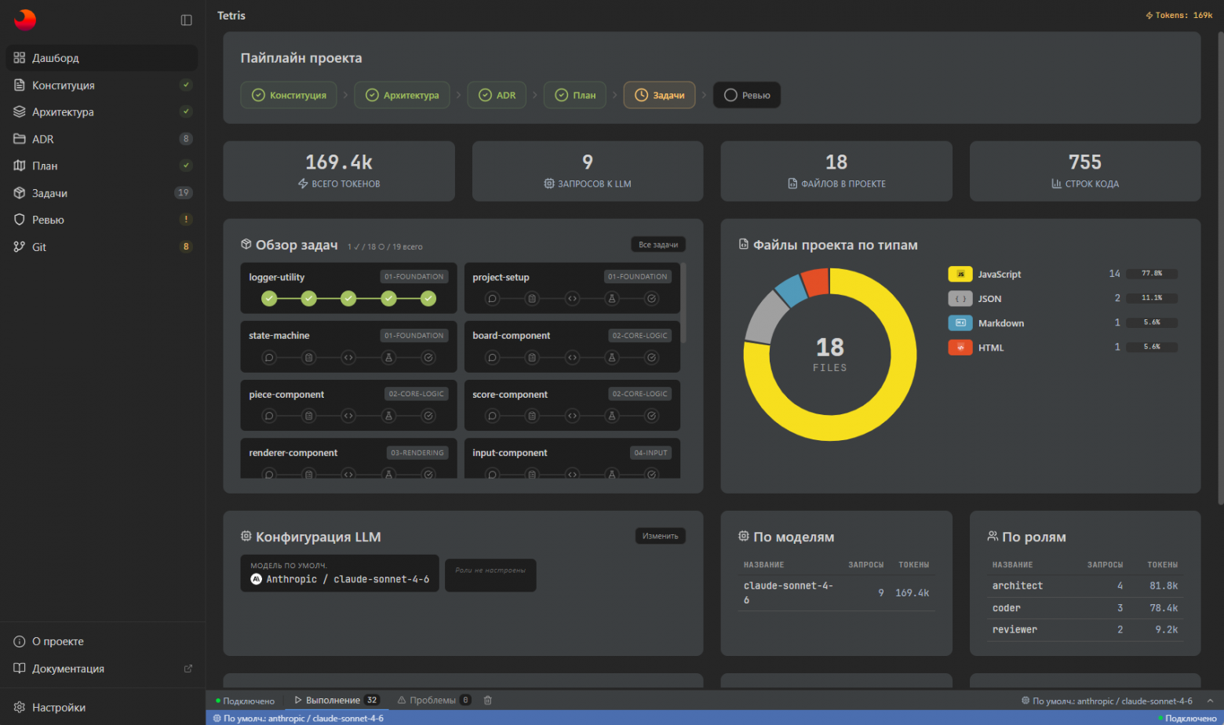Screen dimensions: 1224x725
Task: Click the last completed checkmark in logger-utility
Action: [428, 298]
